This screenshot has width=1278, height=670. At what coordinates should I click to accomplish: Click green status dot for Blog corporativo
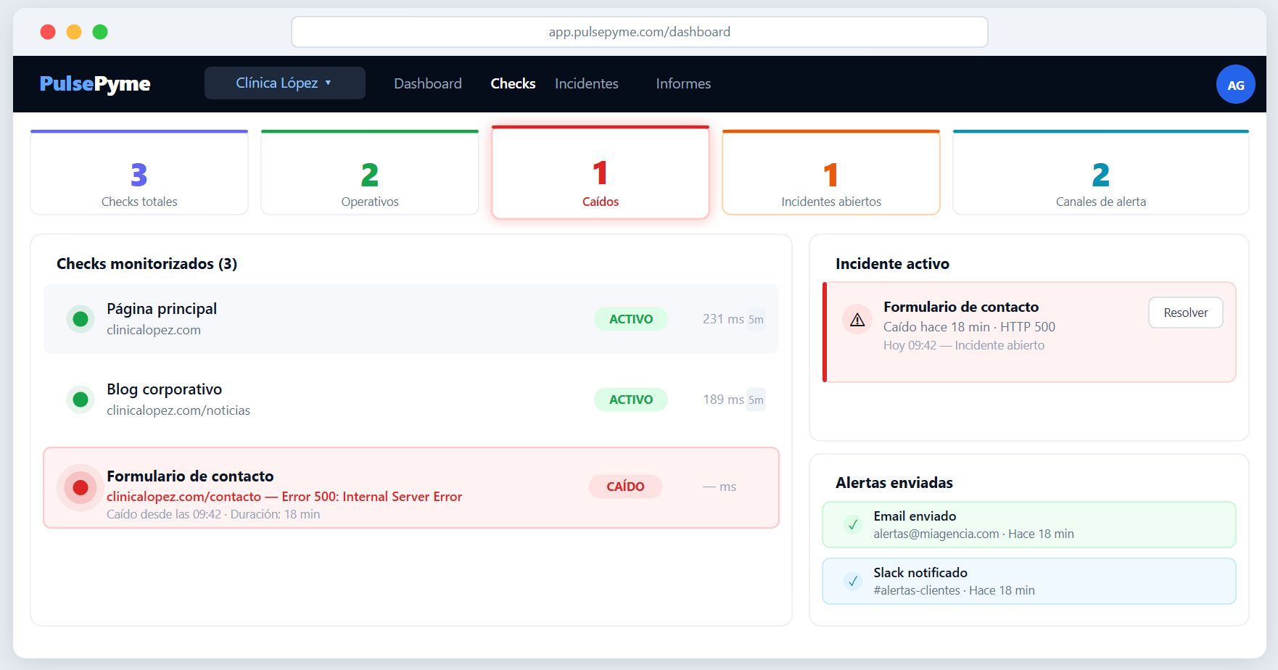[x=81, y=400]
